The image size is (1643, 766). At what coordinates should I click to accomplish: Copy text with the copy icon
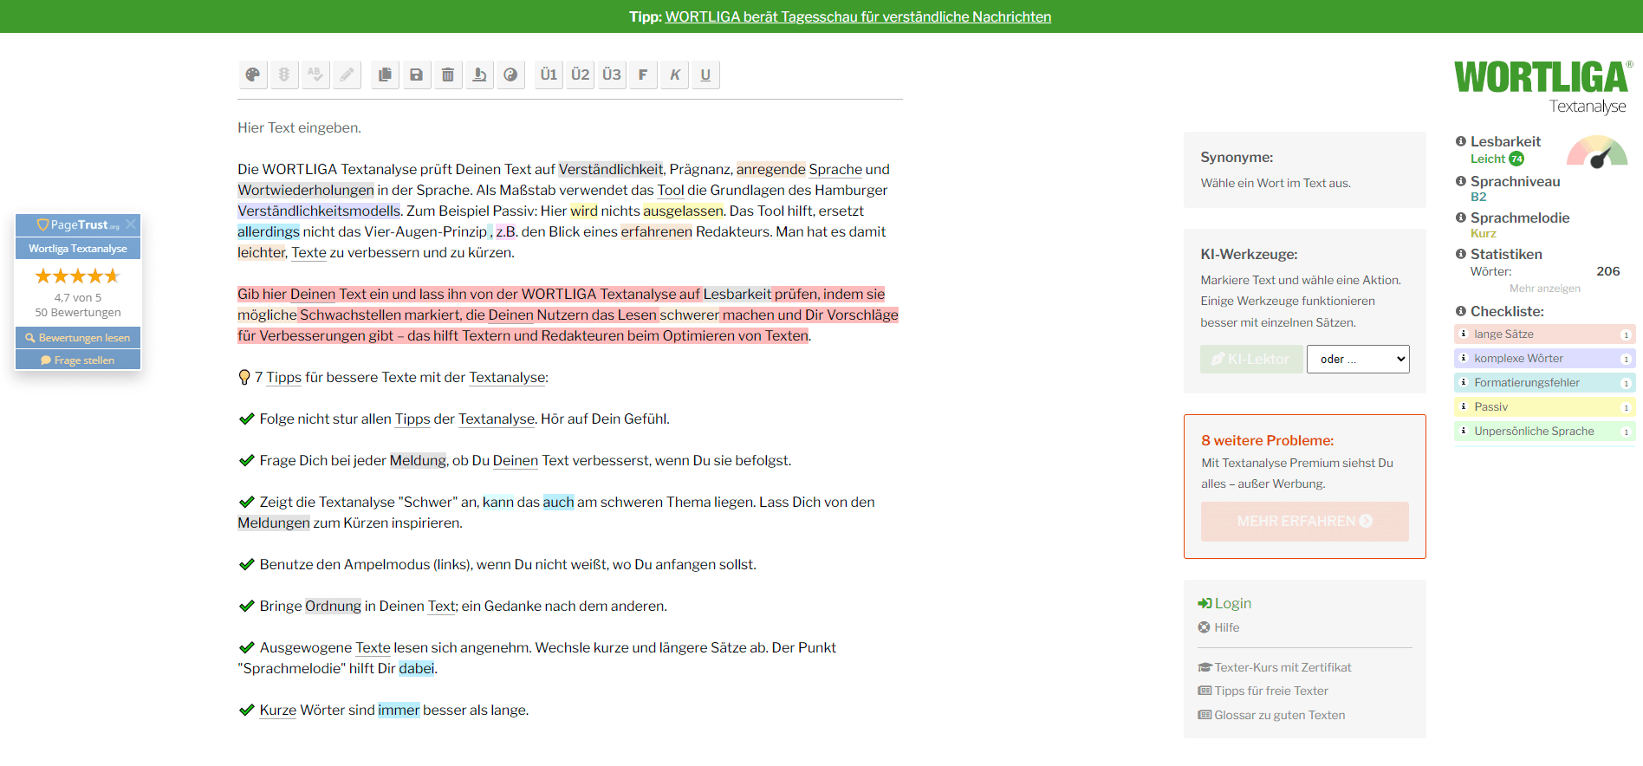click(x=385, y=75)
